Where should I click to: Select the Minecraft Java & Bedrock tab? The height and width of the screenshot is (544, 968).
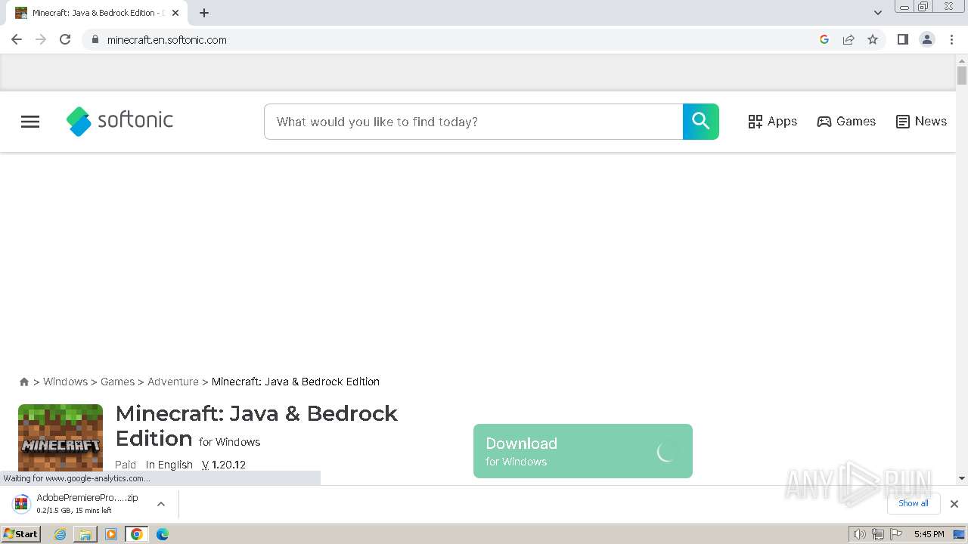96,13
